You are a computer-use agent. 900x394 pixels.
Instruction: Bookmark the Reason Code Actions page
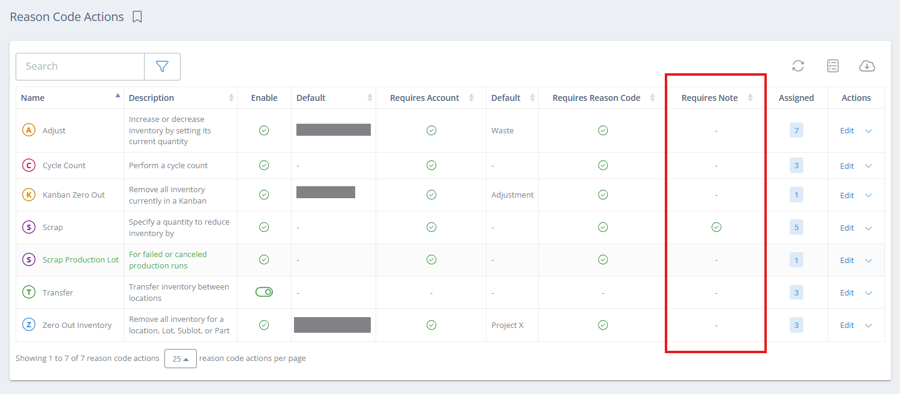point(137,17)
